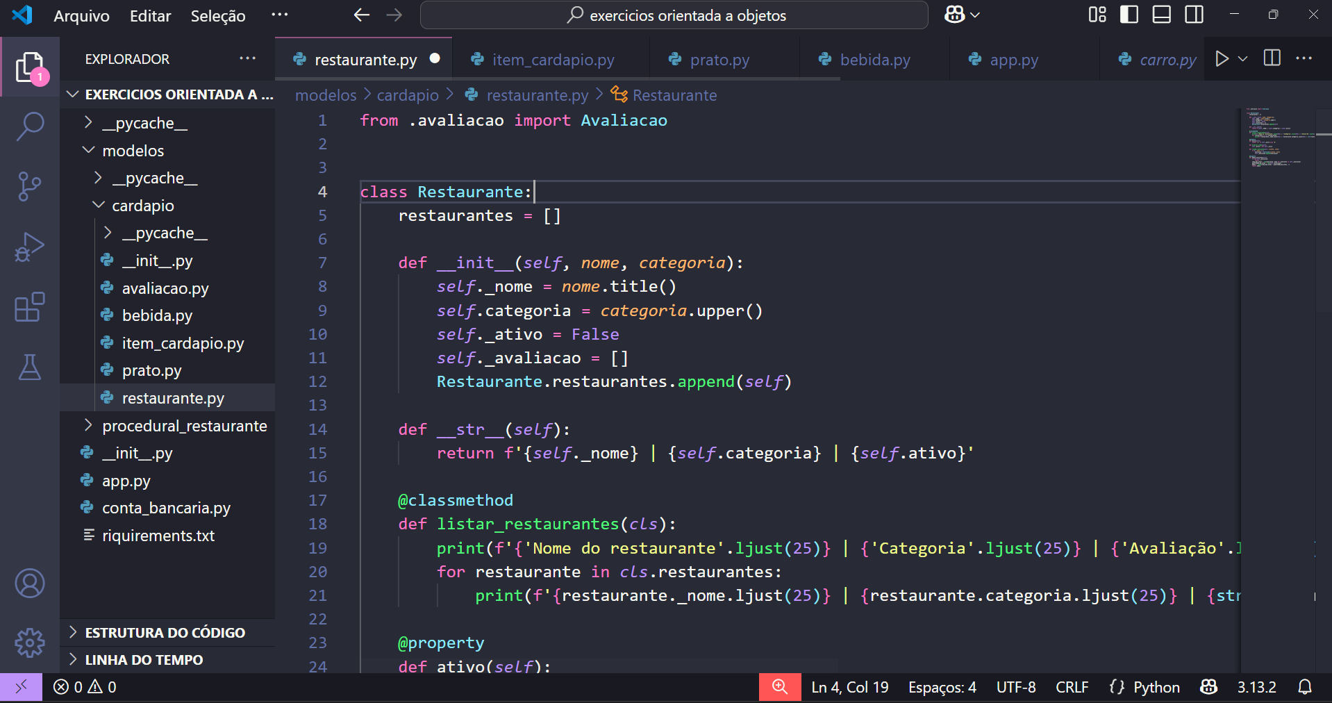Collapse the cardapio folder

167,205
